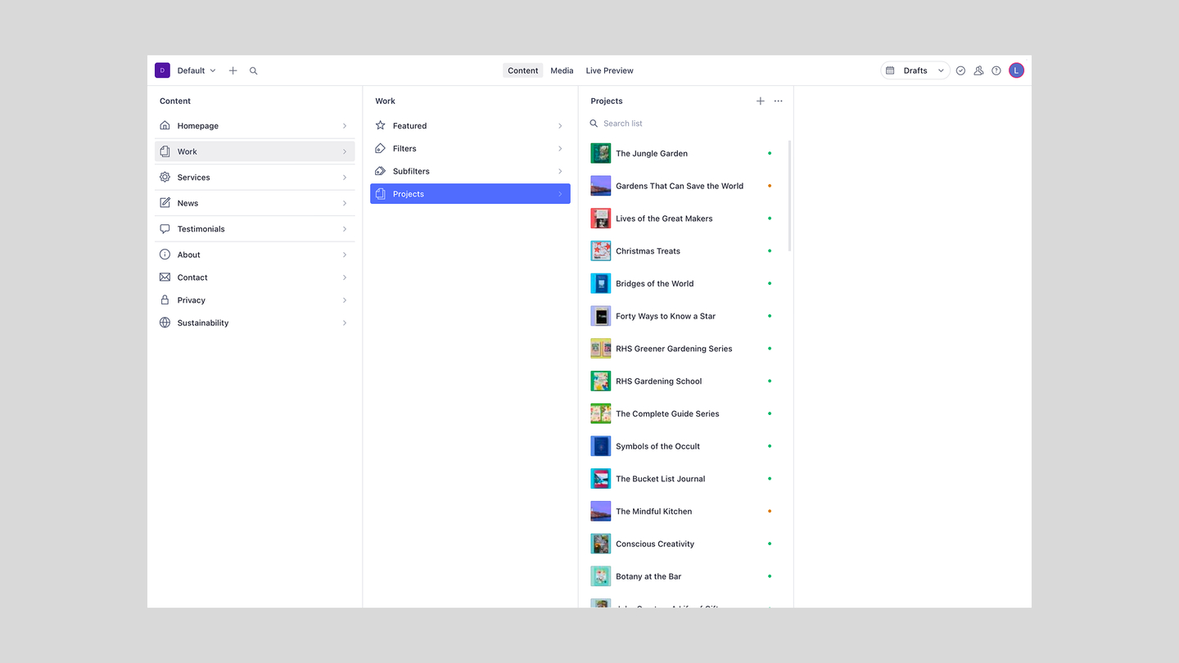Click the purple Default workspace logo
Screen dimensions: 1179x663
click(162, 70)
